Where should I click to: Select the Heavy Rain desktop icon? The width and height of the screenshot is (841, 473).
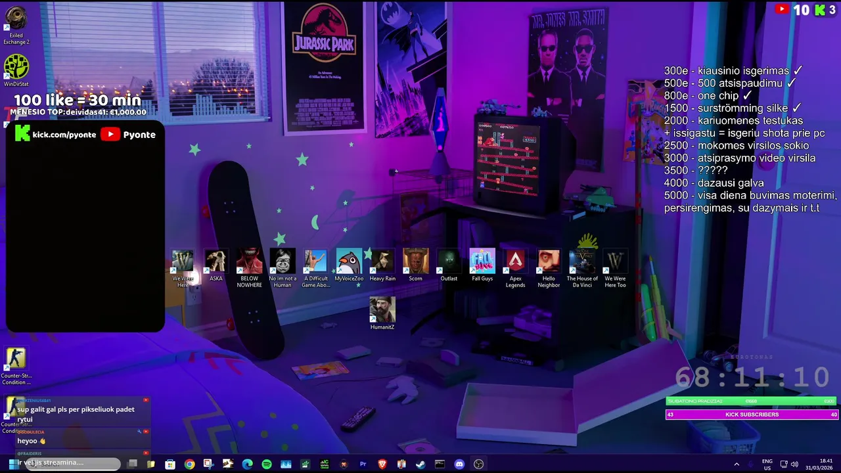[x=382, y=265]
